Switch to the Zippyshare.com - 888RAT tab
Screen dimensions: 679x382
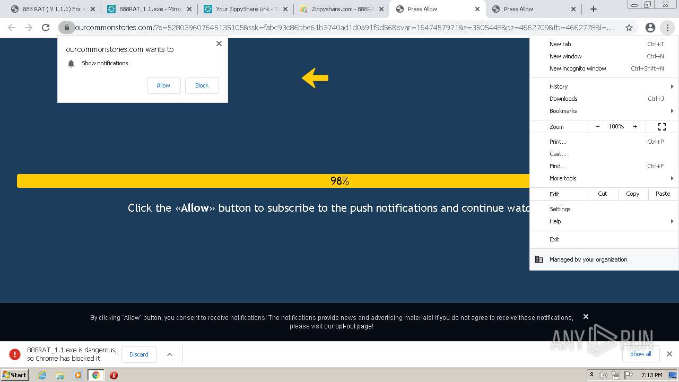[x=341, y=9]
